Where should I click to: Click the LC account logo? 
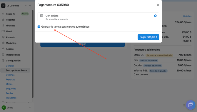pyautogui.click(x=3, y=6)
